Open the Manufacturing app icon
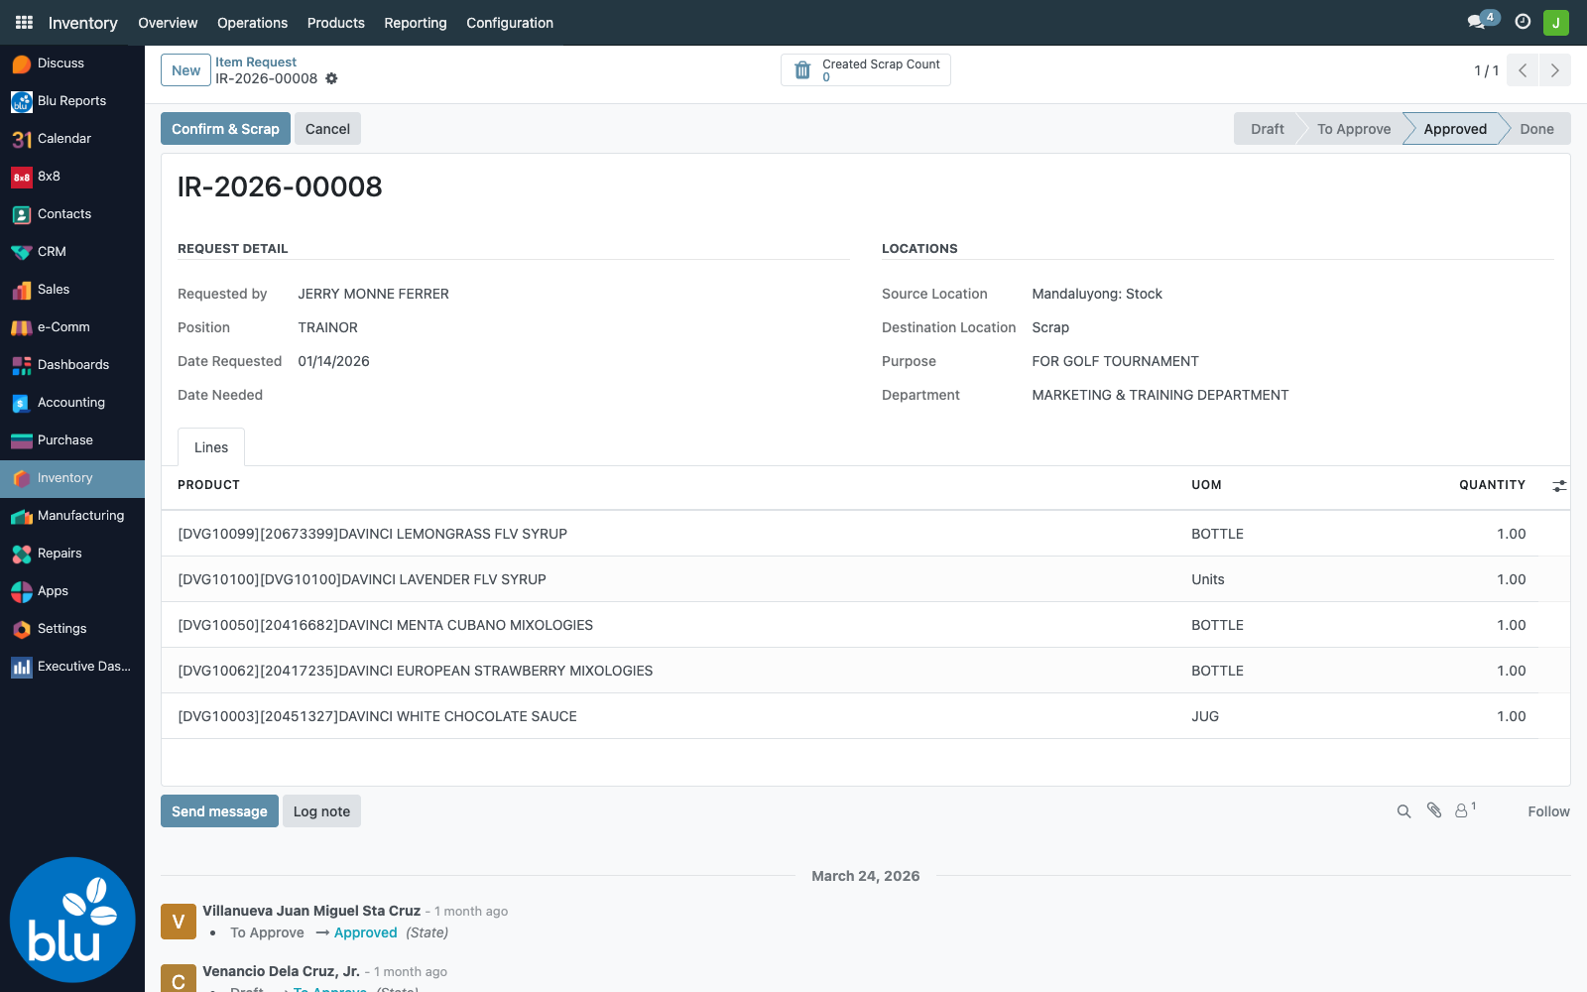 tap(22, 516)
